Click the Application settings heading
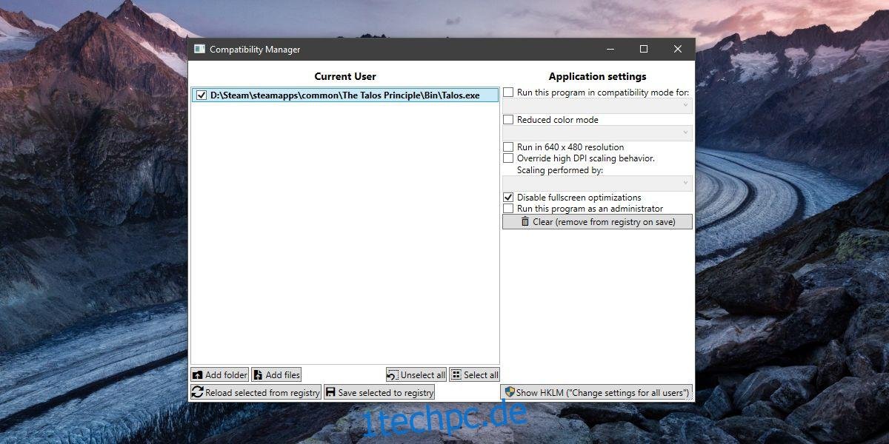 tap(597, 76)
